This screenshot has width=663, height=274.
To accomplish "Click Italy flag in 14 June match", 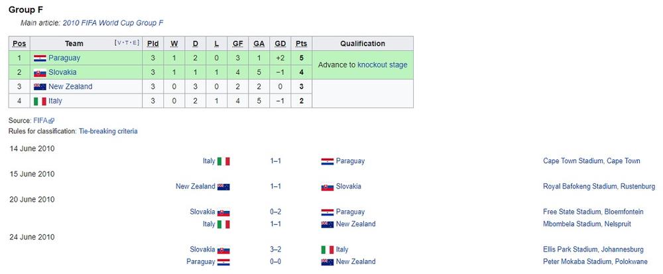I will click(223, 161).
